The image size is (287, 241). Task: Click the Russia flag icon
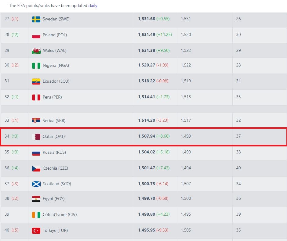36,153
